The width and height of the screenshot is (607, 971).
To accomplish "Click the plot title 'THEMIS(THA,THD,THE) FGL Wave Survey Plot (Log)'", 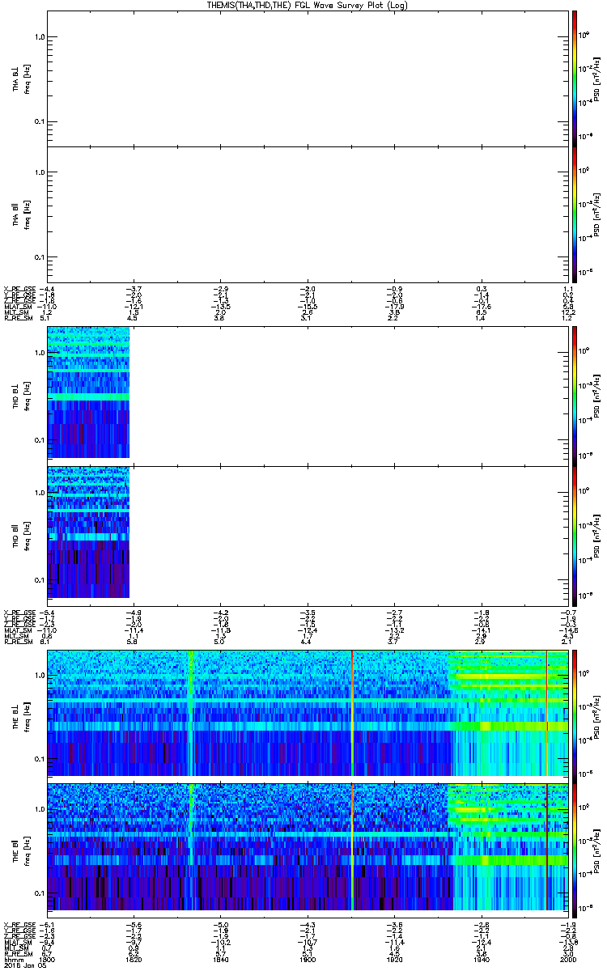I will pyautogui.click(x=308, y=6).
